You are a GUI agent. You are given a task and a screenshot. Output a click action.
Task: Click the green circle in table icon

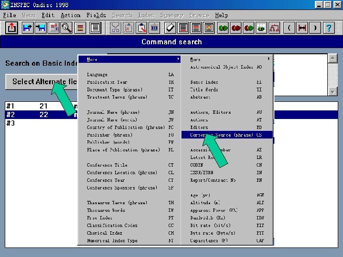click(262, 28)
